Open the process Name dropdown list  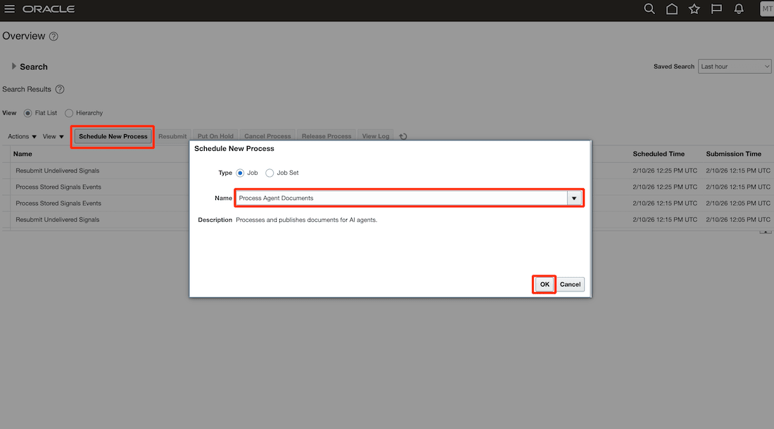coord(575,197)
